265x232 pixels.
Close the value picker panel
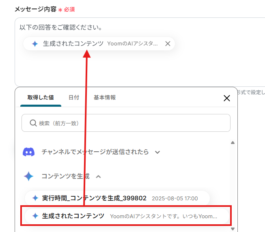[x=226, y=98]
